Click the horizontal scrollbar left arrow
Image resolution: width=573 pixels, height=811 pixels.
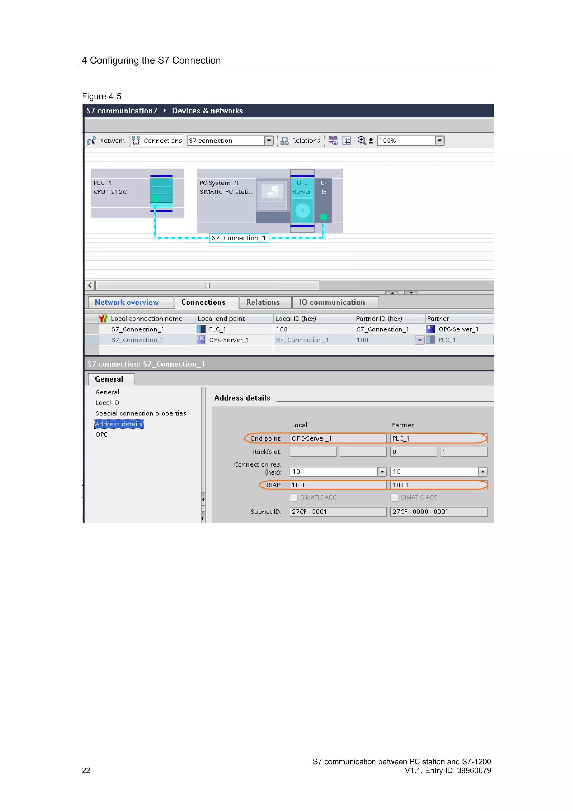(90, 285)
